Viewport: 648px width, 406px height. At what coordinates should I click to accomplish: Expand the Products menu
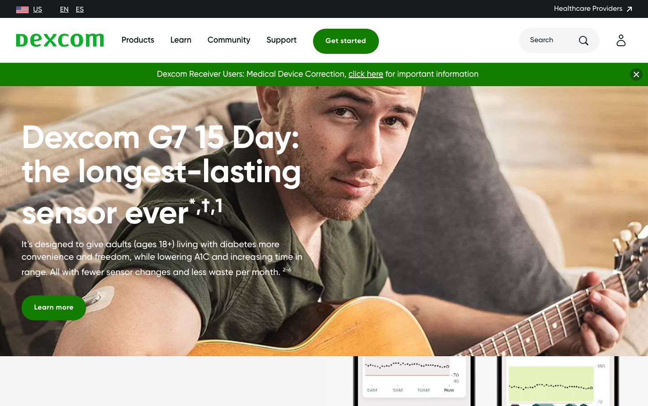click(x=138, y=40)
